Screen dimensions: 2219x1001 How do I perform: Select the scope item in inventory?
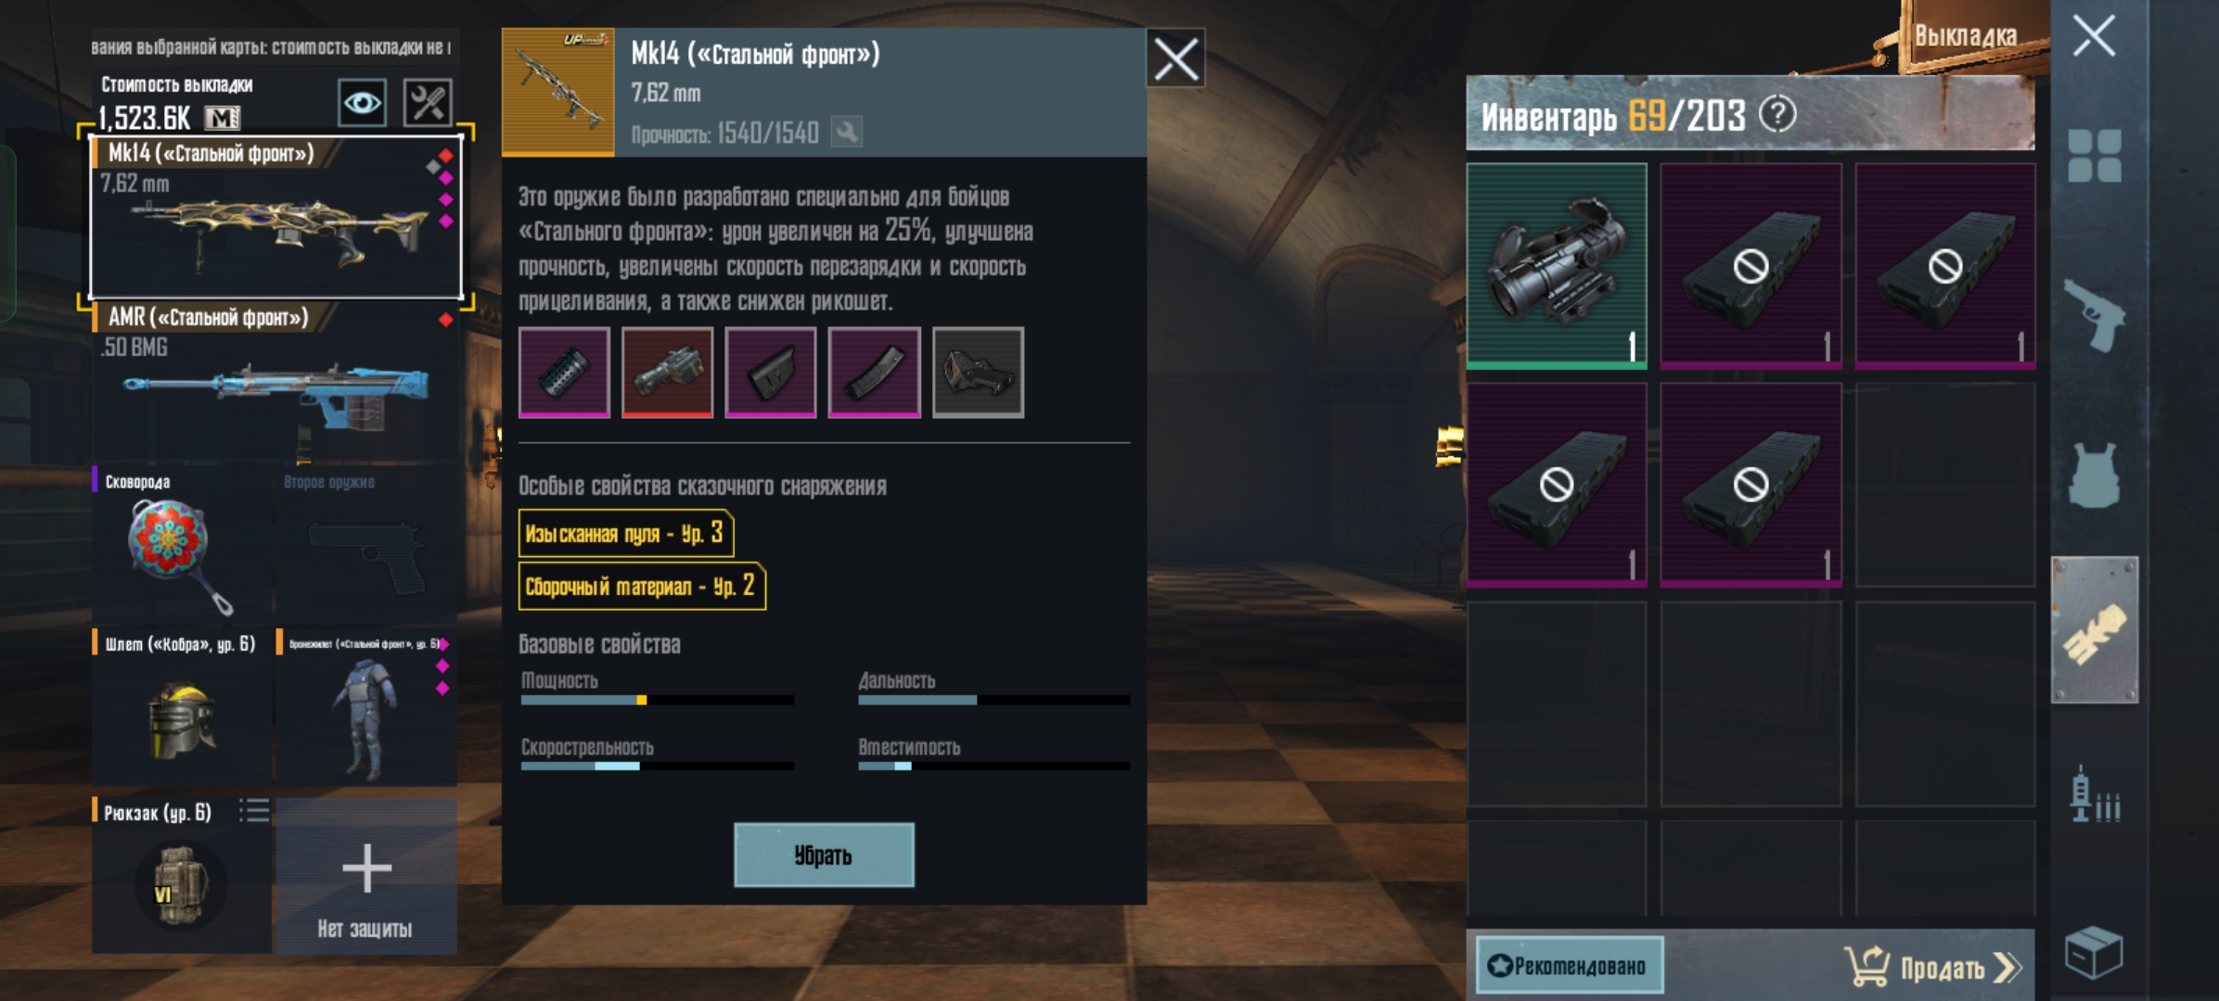click(x=1557, y=266)
